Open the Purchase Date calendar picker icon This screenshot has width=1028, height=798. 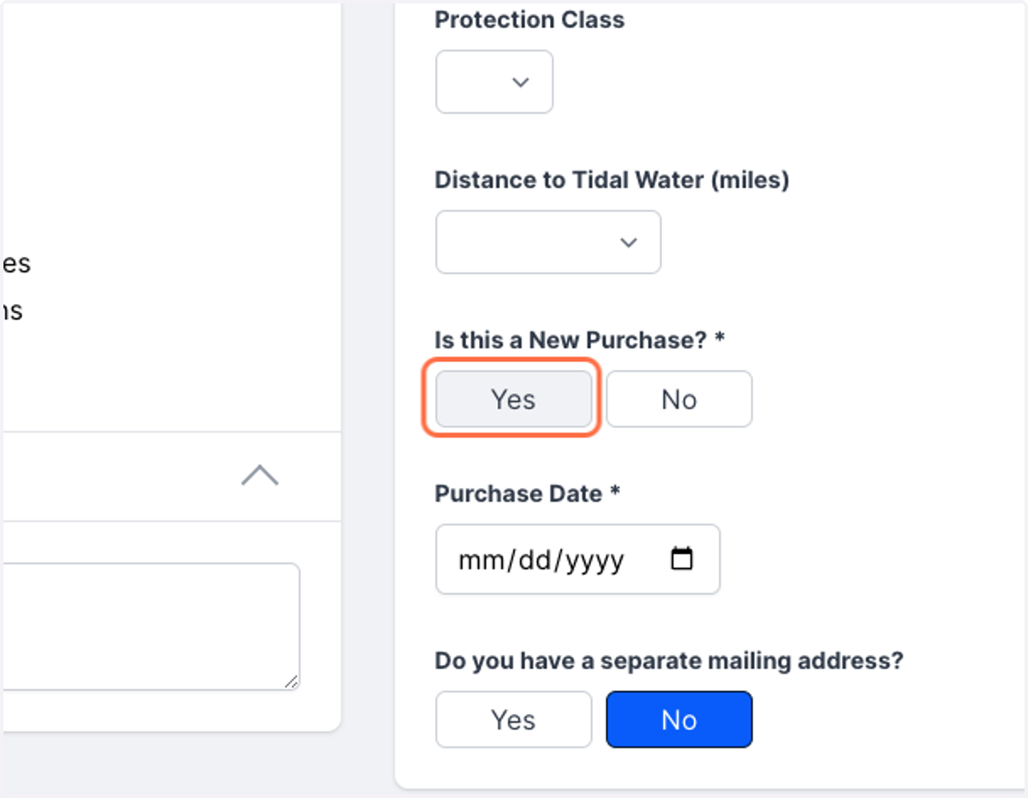pyautogui.click(x=682, y=559)
